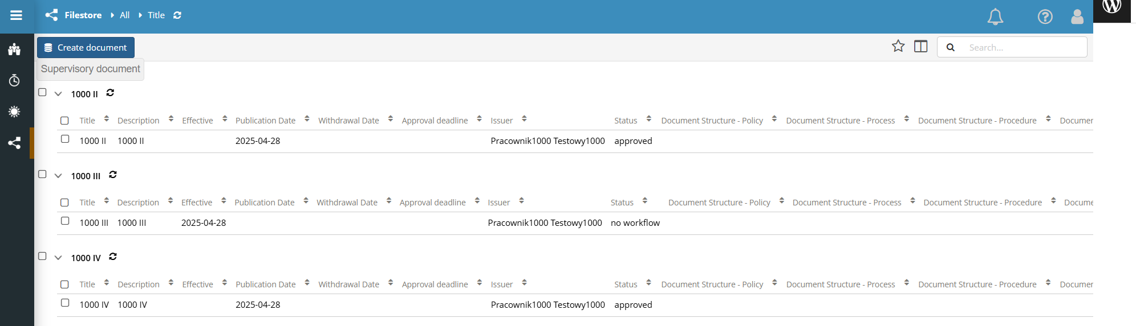Screen dimensions: 1136x326
Task: Open the notifications bell
Action: (995, 16)
